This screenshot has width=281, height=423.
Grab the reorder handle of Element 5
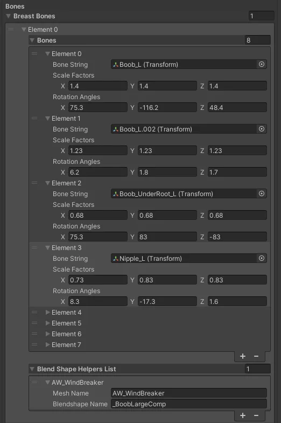34,323
